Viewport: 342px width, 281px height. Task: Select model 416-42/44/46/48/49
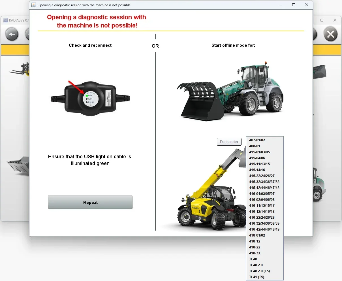pos(264,229)
